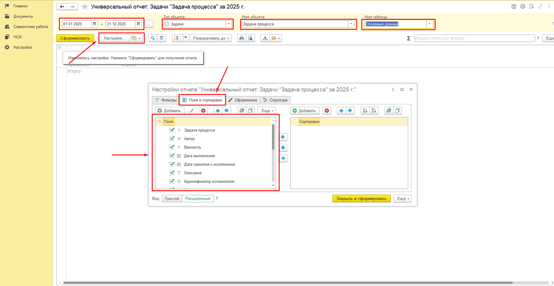This screenshot has width=554, height=286.
Task: Open the Фильтры tab
Action: [x=166, y=100]
